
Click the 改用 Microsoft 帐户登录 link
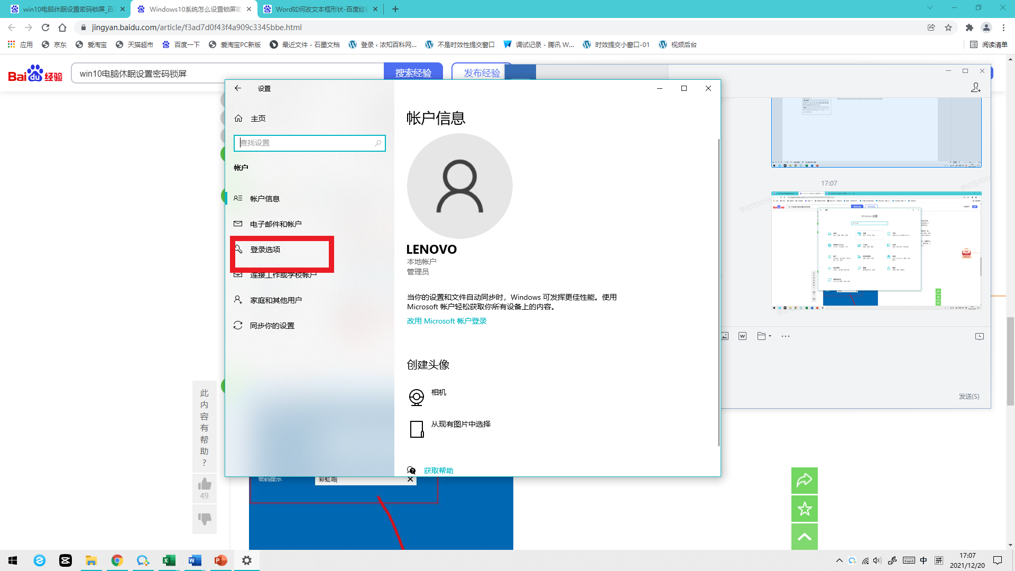pos(447,321)
